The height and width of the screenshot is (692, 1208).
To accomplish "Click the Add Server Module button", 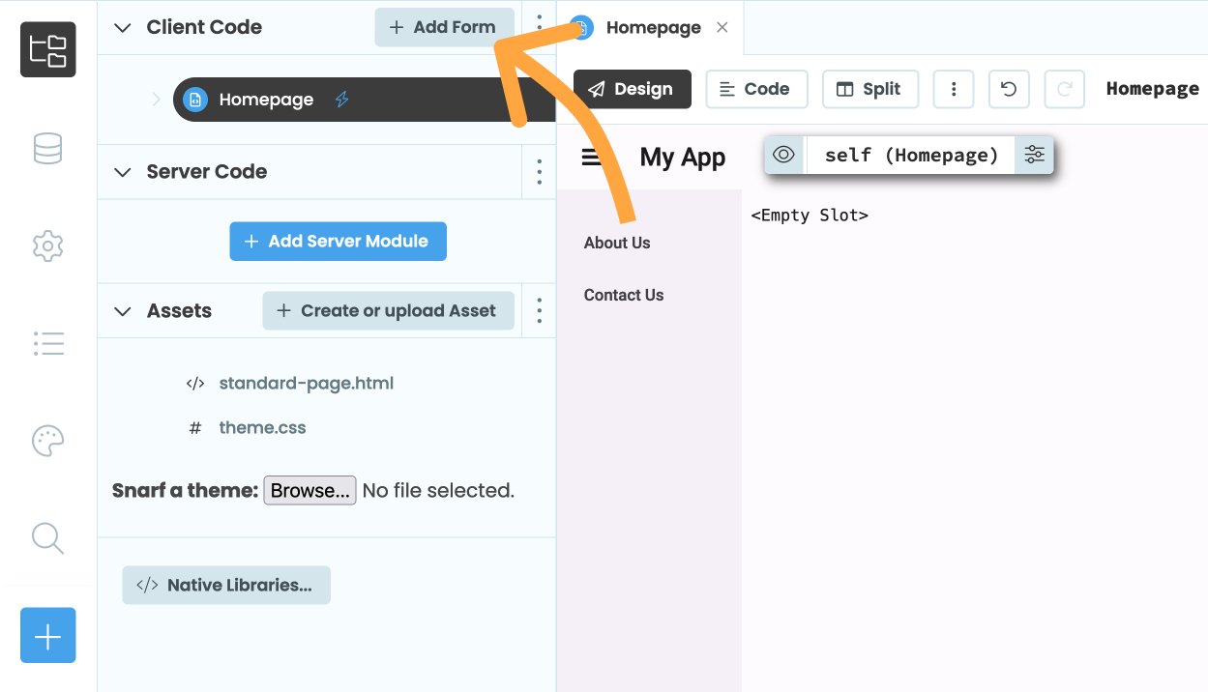I will click(338, 241).
